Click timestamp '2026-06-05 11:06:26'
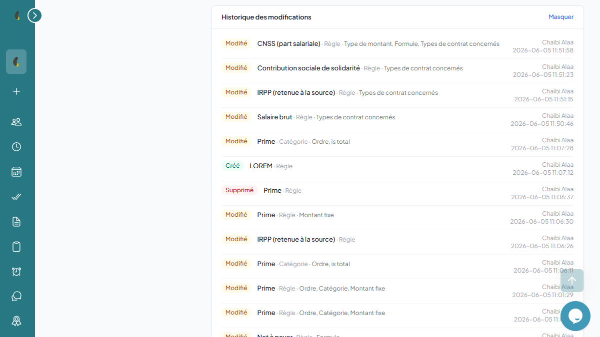 (542, 246)
